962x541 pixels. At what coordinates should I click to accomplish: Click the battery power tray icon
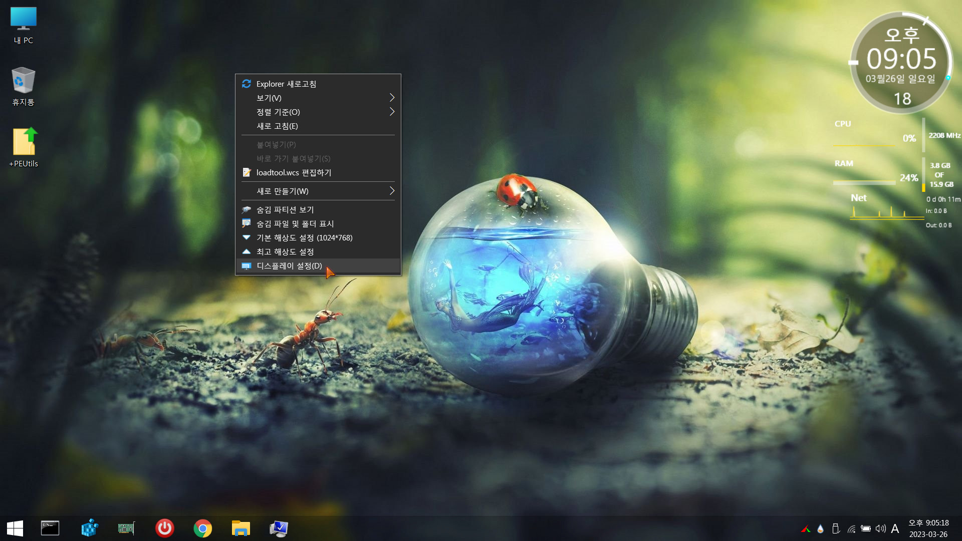tap(865, 528)
